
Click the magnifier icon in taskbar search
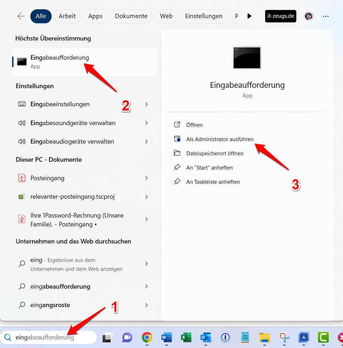coord(8,337)
